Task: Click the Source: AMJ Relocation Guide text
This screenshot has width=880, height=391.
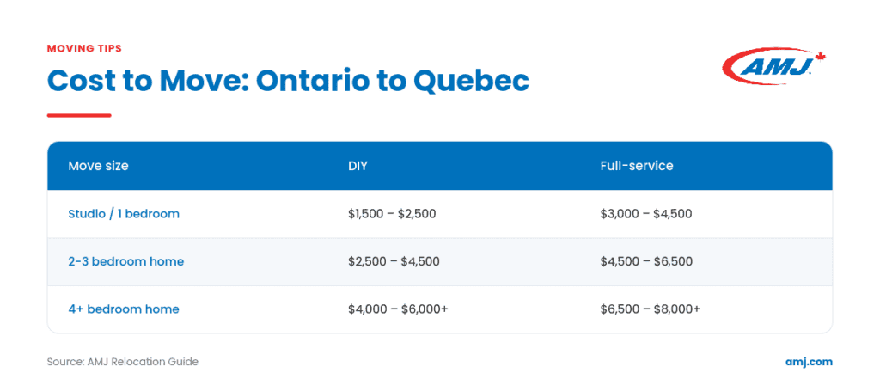Action: (x=122, y=362)
